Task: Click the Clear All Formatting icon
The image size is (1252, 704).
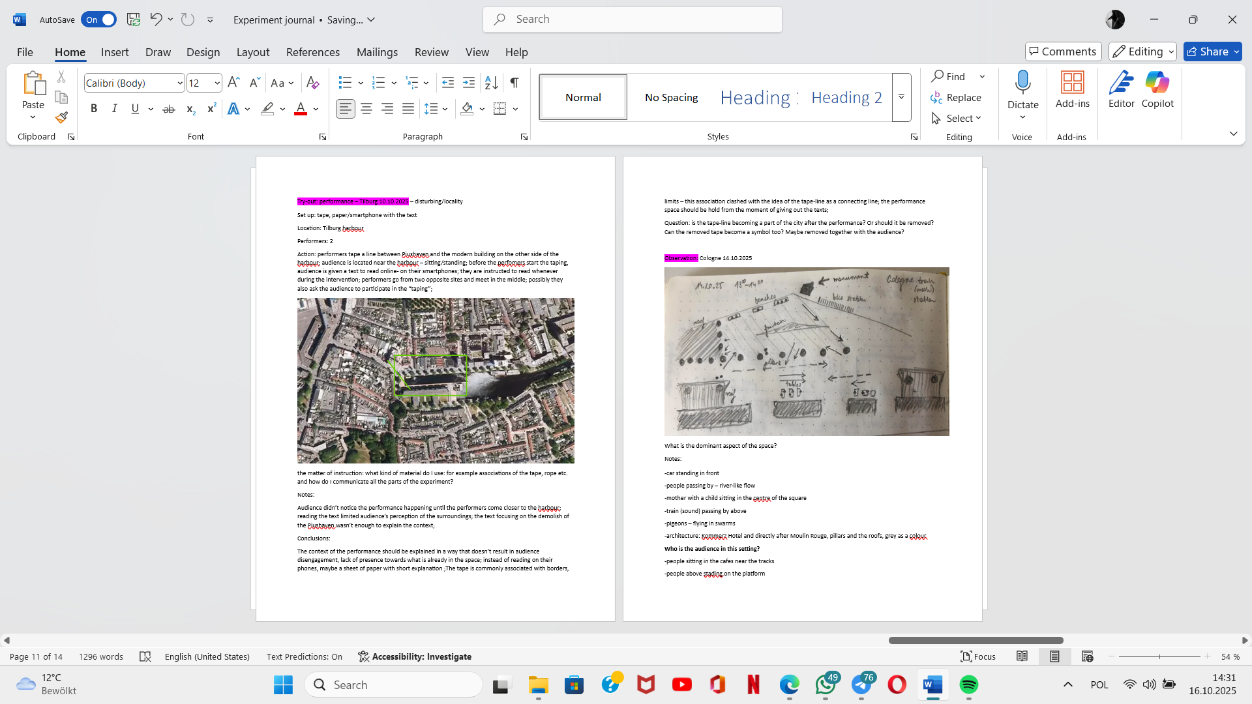Action: (x=312, y=83)
